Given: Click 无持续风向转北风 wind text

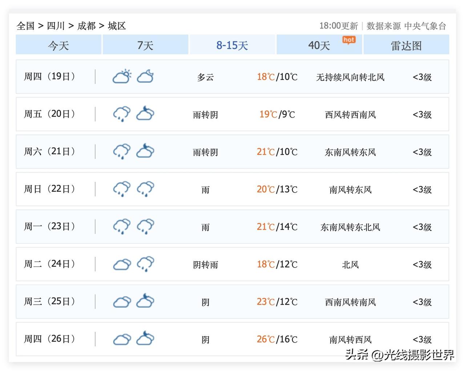Looking at the screenshot, I should click(x=351, y=77).
